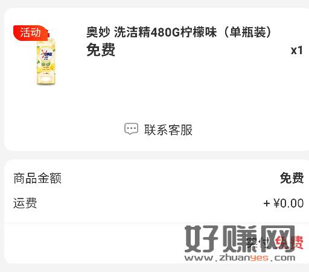Click the 好 character in the watermark
Screen dimensions: 309x272
pyautogui.click(x=202, y=239)
